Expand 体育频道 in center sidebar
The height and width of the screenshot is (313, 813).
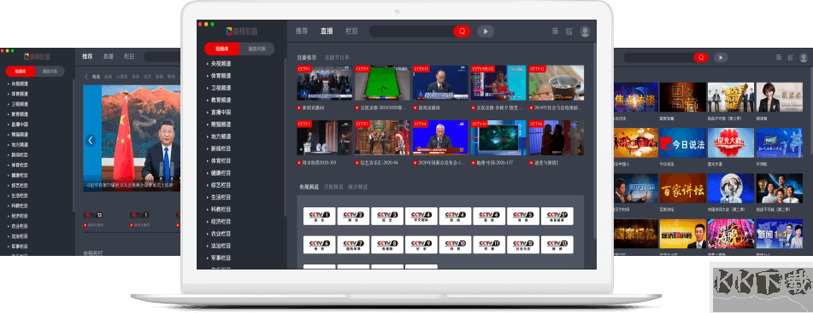tap(219, 76)
